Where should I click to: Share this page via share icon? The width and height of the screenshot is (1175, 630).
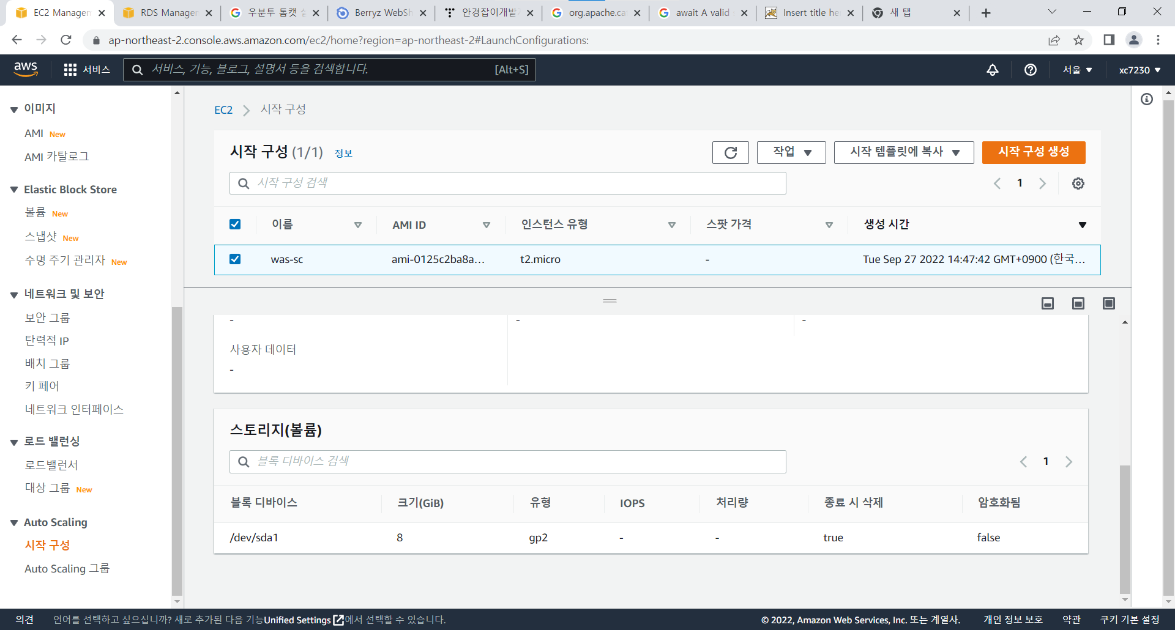[x=1054, y=40]
